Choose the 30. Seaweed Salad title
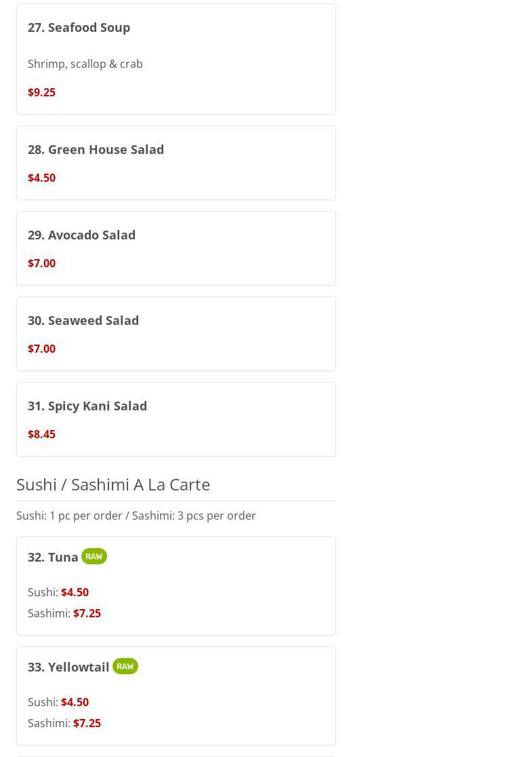532x757 pixels. pyautogui.click(x=83, y=320)
